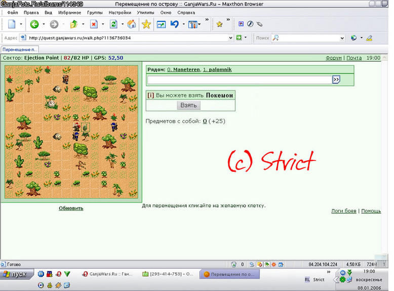Click the gray Forward arrow button
This screenshot has width=394, height=291.
click(x=54, y=24)
